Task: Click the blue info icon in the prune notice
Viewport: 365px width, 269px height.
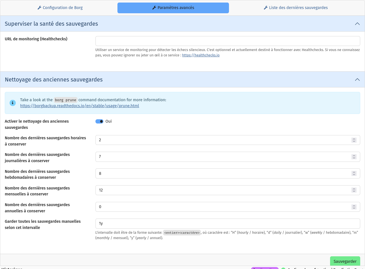Action: [x=13, y=103]
